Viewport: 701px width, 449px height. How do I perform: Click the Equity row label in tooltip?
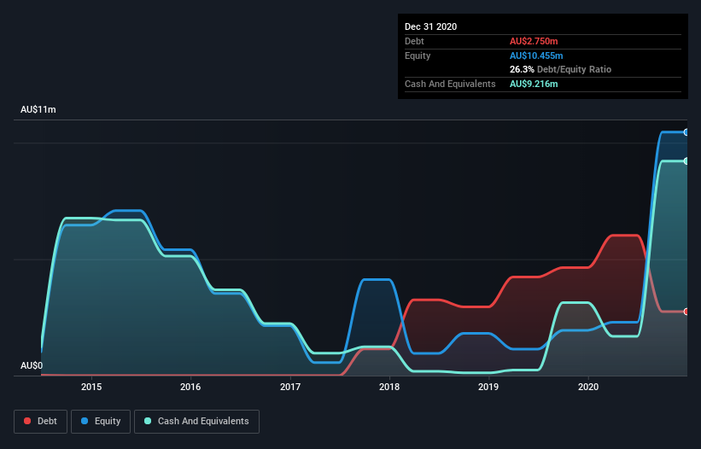(x=418, y=55)
